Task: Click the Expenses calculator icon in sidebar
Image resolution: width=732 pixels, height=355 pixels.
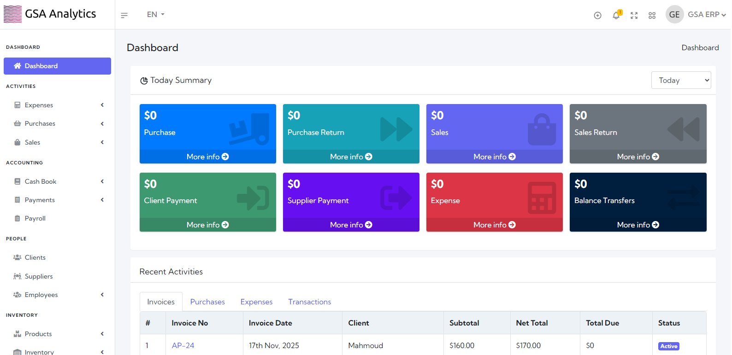Action: [x=18, y=105]
